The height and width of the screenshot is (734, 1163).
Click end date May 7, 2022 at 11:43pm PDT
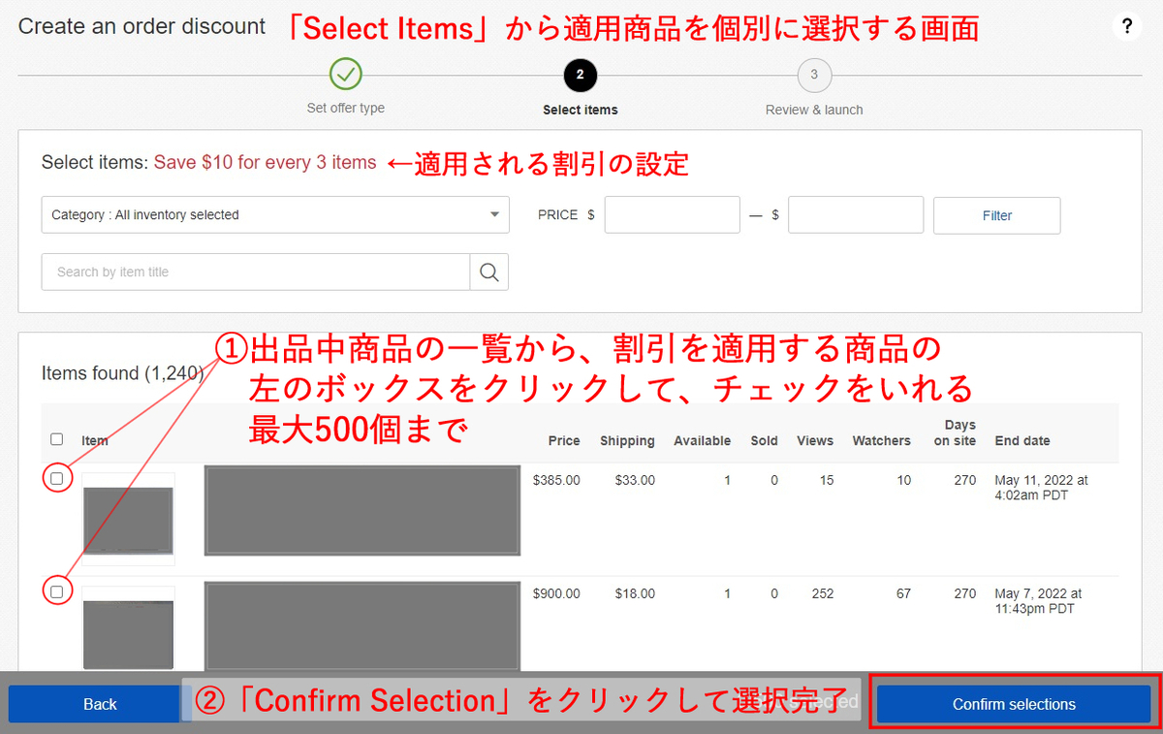click(x=1038, y=601)
